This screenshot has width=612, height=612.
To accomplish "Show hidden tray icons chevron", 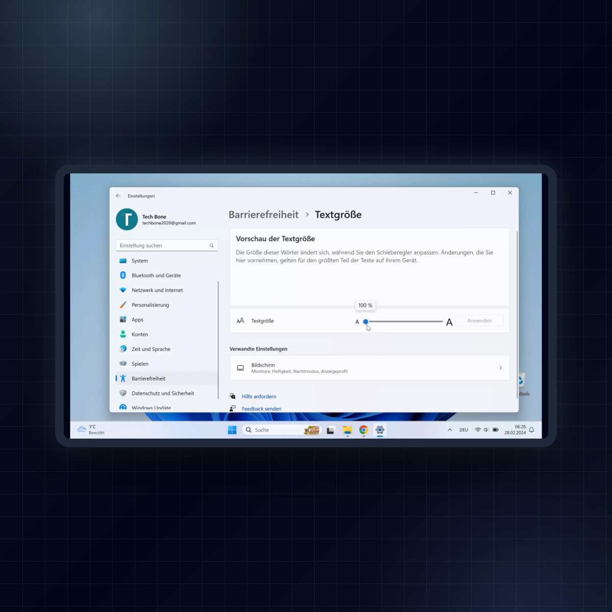I will coord(450,430).
